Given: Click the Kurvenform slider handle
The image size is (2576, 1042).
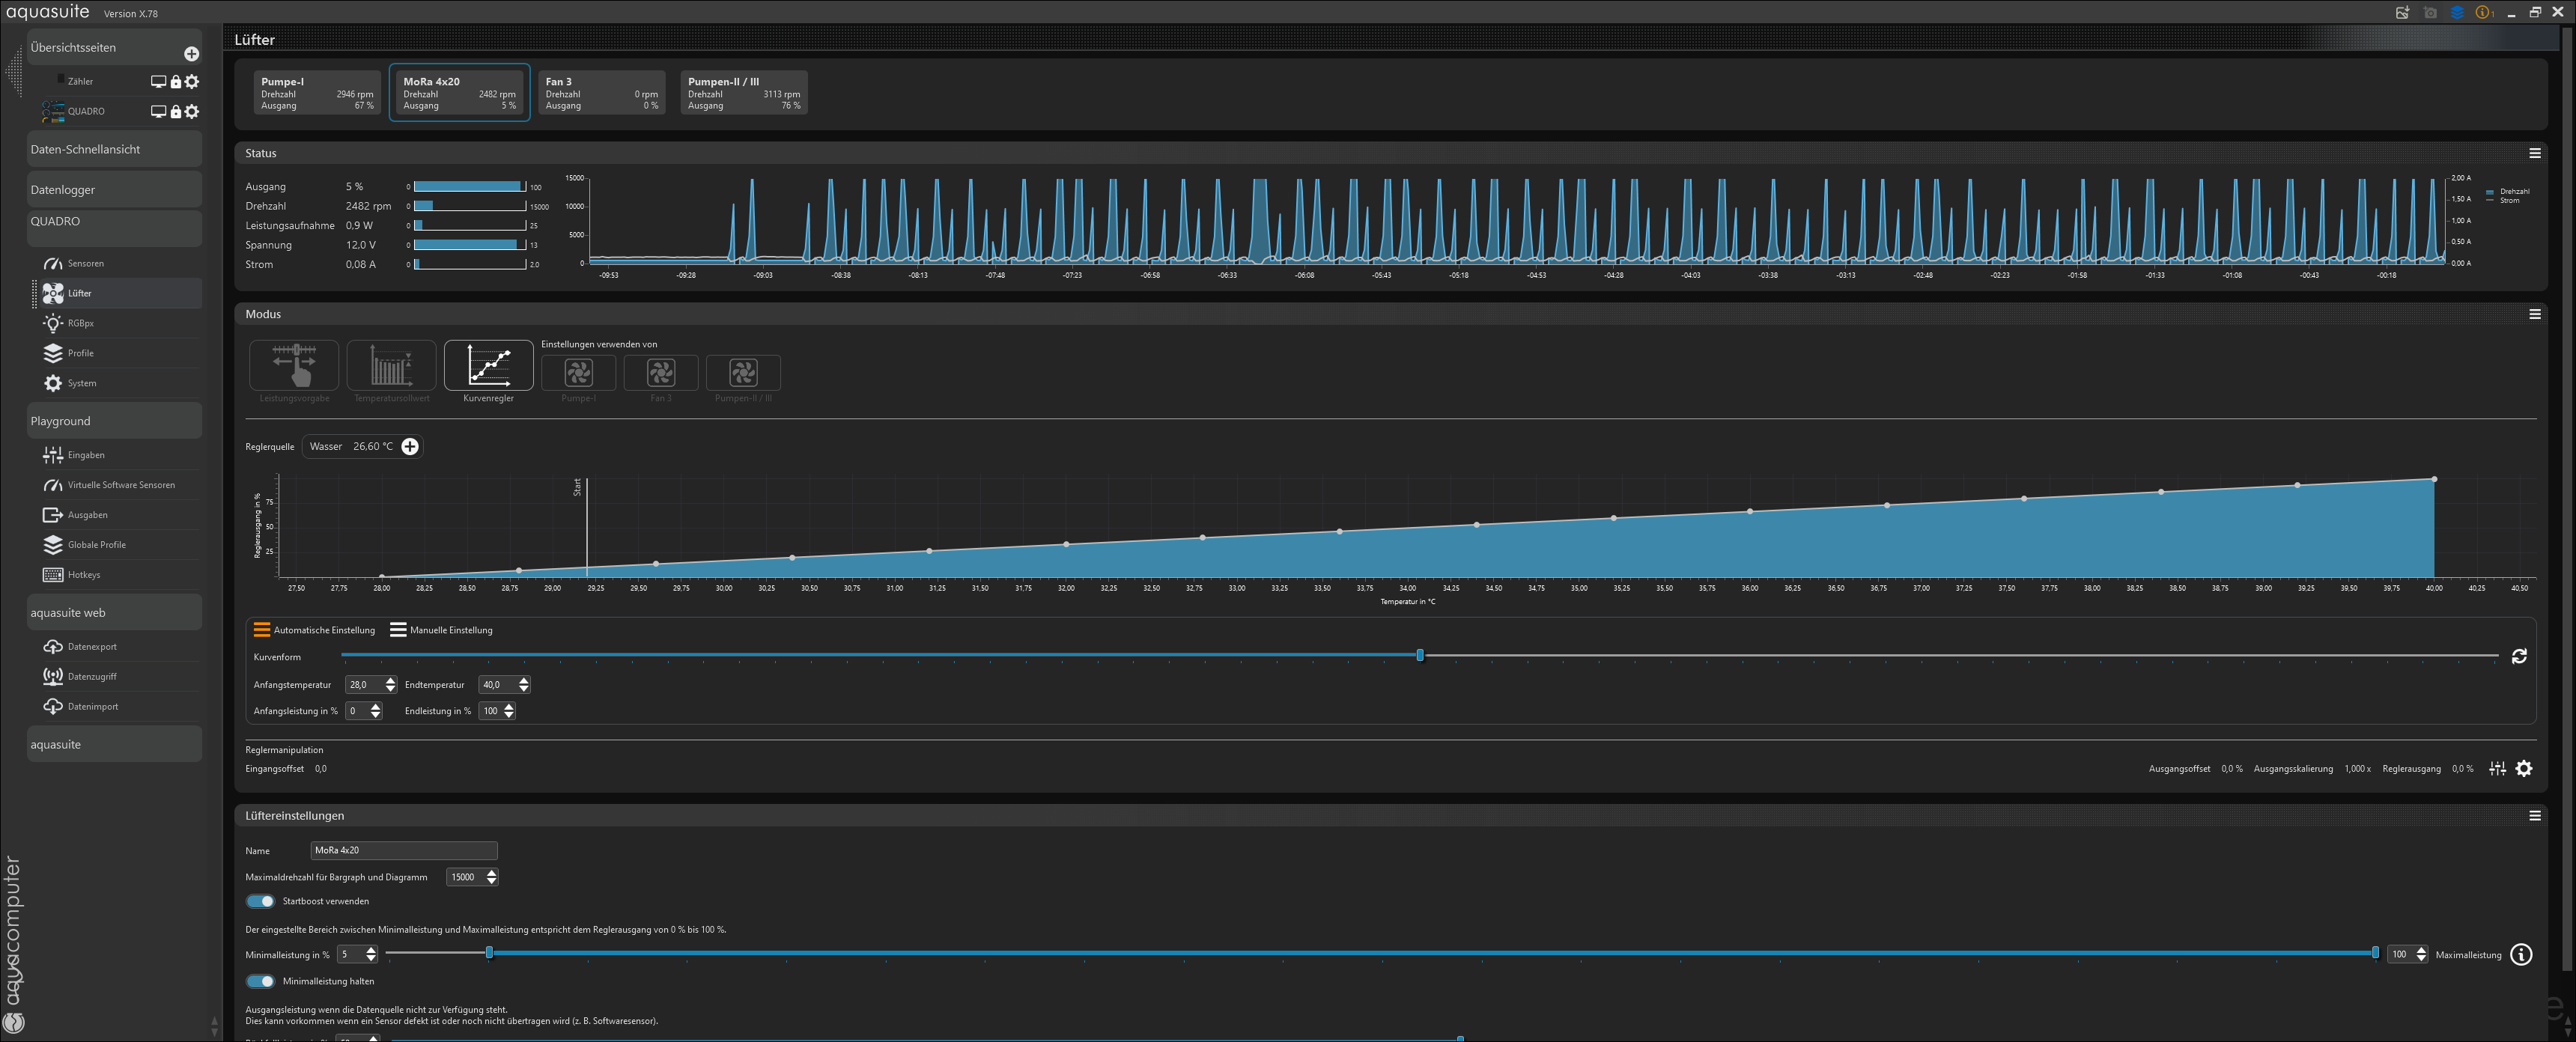Looking at the screenshot, I should (1420, 655).
